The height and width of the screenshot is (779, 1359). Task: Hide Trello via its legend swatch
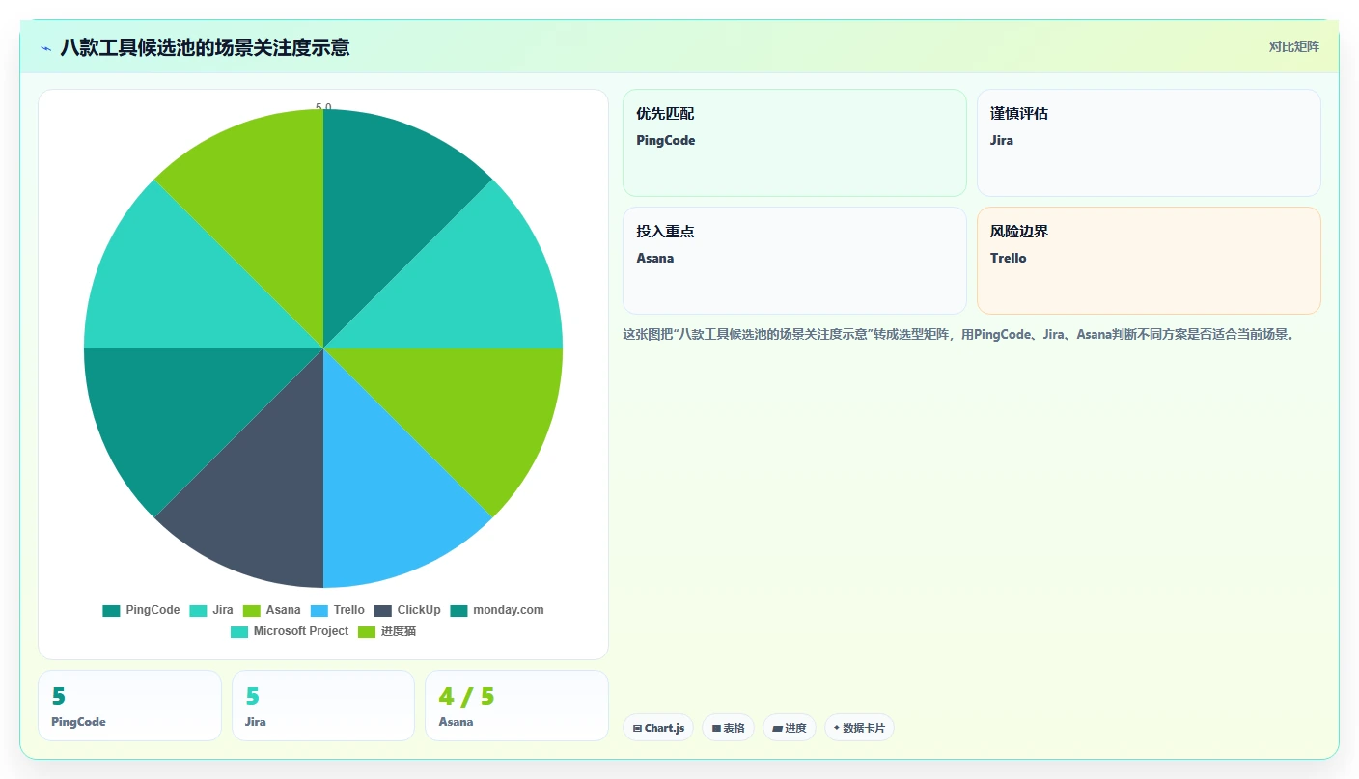[x=319, y=610]
